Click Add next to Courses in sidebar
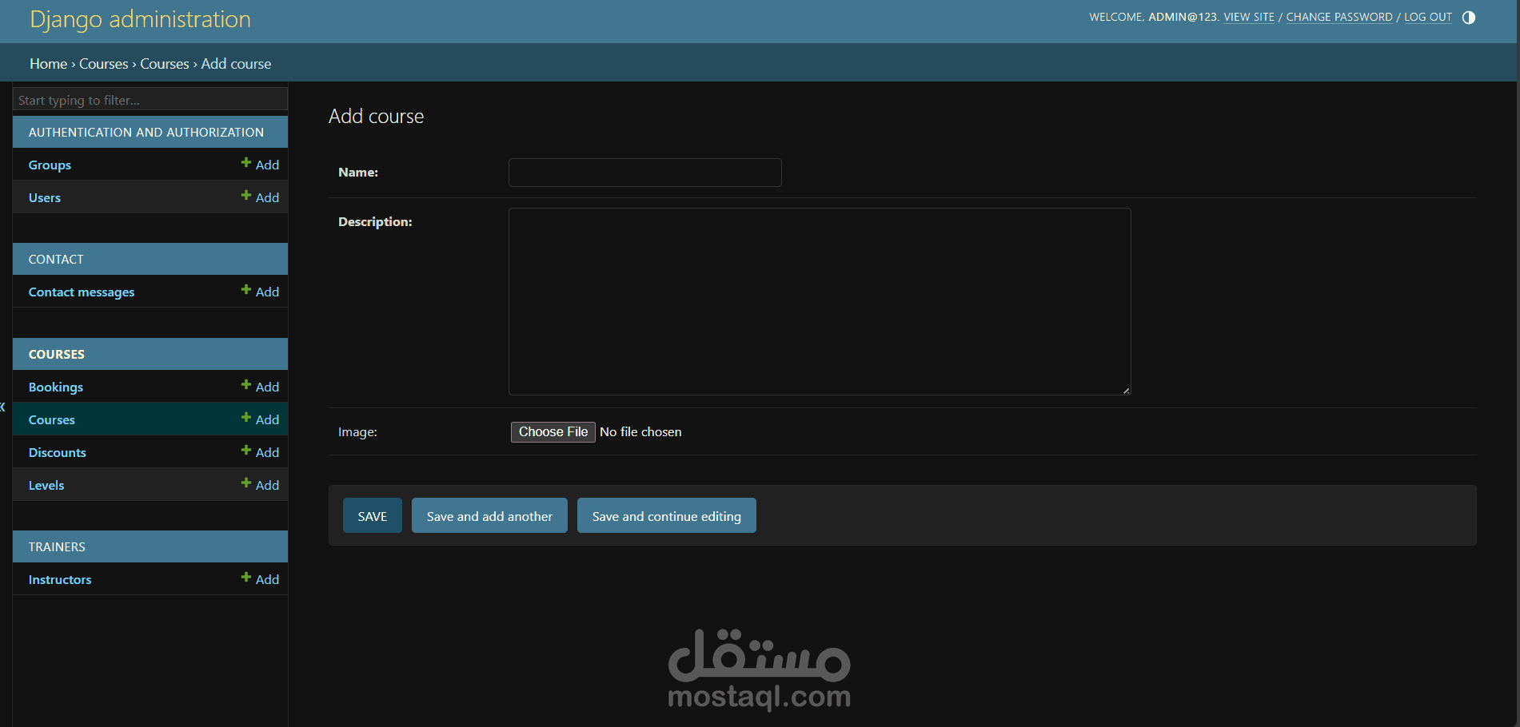The height and width of the screenshot is (727, 1520). point(261,419)
